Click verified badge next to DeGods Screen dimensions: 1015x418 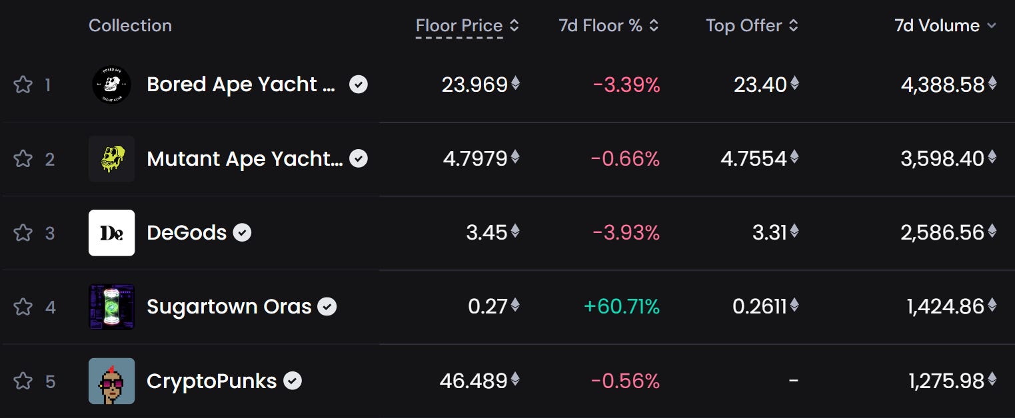242,232
